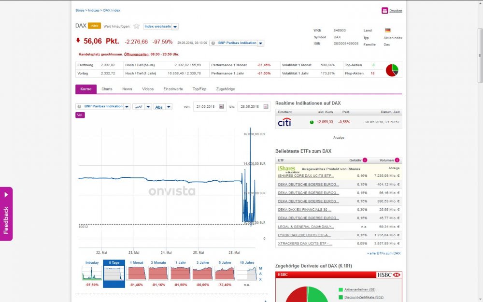Click the page vertical scrollbar thumb

pos(480,56)
